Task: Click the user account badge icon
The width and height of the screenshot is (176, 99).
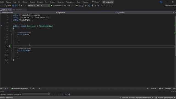Action: (161, 2)
